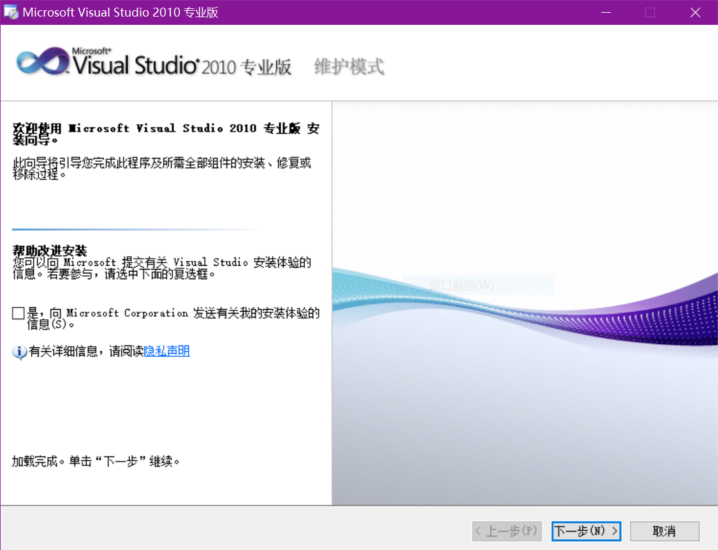
Task: Click the greyed-out maximize window button
Action: point(650,13)
